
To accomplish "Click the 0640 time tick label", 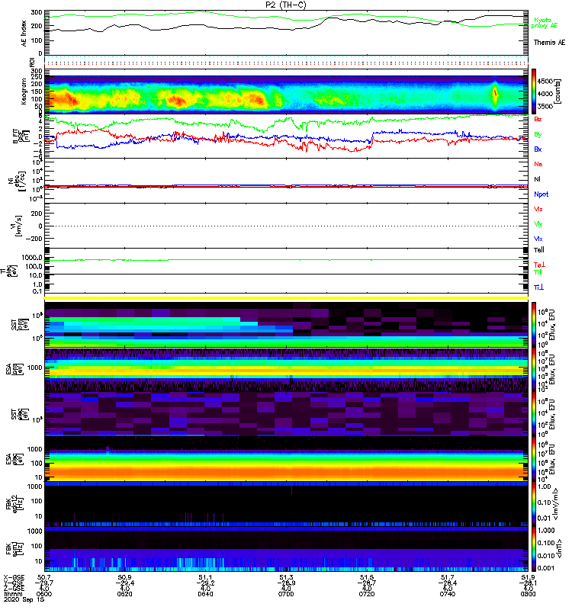I will [205, 594].
